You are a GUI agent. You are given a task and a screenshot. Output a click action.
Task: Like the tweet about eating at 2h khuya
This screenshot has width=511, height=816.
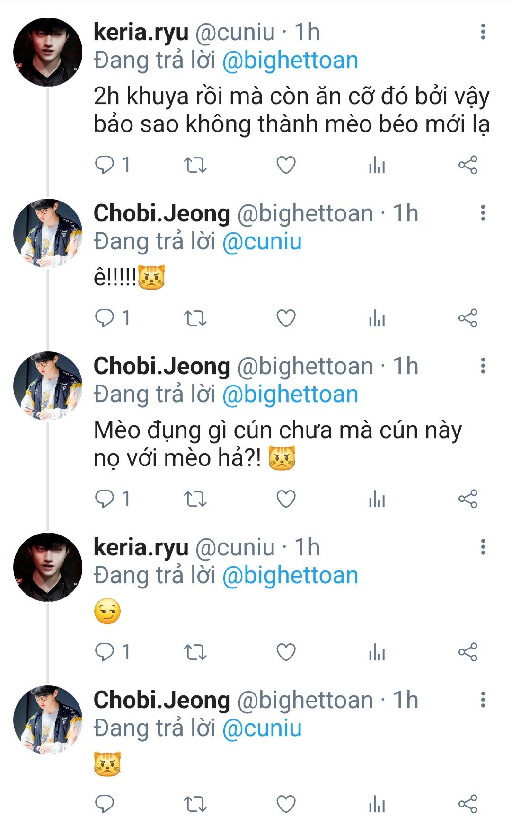[286, 165]
